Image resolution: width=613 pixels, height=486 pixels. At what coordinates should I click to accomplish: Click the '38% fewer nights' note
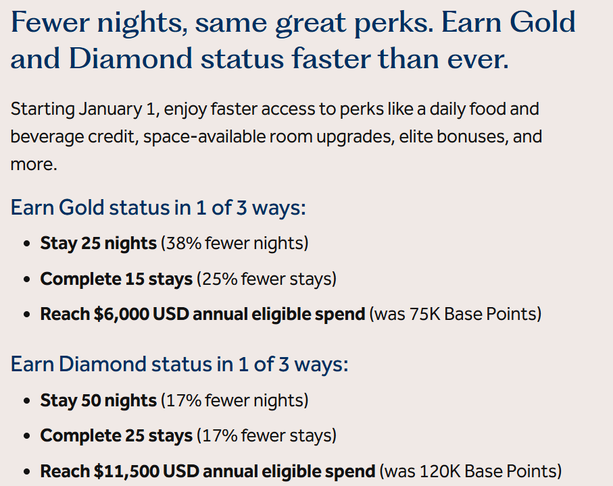pyautogui.click(x=235, y=243)
